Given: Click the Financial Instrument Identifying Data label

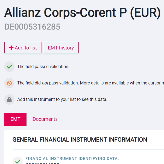Looking at the screenshot, I should (72, 159).
